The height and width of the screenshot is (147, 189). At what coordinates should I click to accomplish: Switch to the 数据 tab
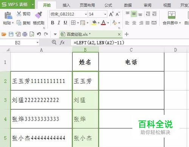coord(128,5)
